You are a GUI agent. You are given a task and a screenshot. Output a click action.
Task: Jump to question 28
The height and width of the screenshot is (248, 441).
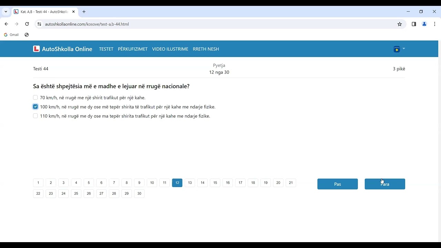tap(114, 194)
